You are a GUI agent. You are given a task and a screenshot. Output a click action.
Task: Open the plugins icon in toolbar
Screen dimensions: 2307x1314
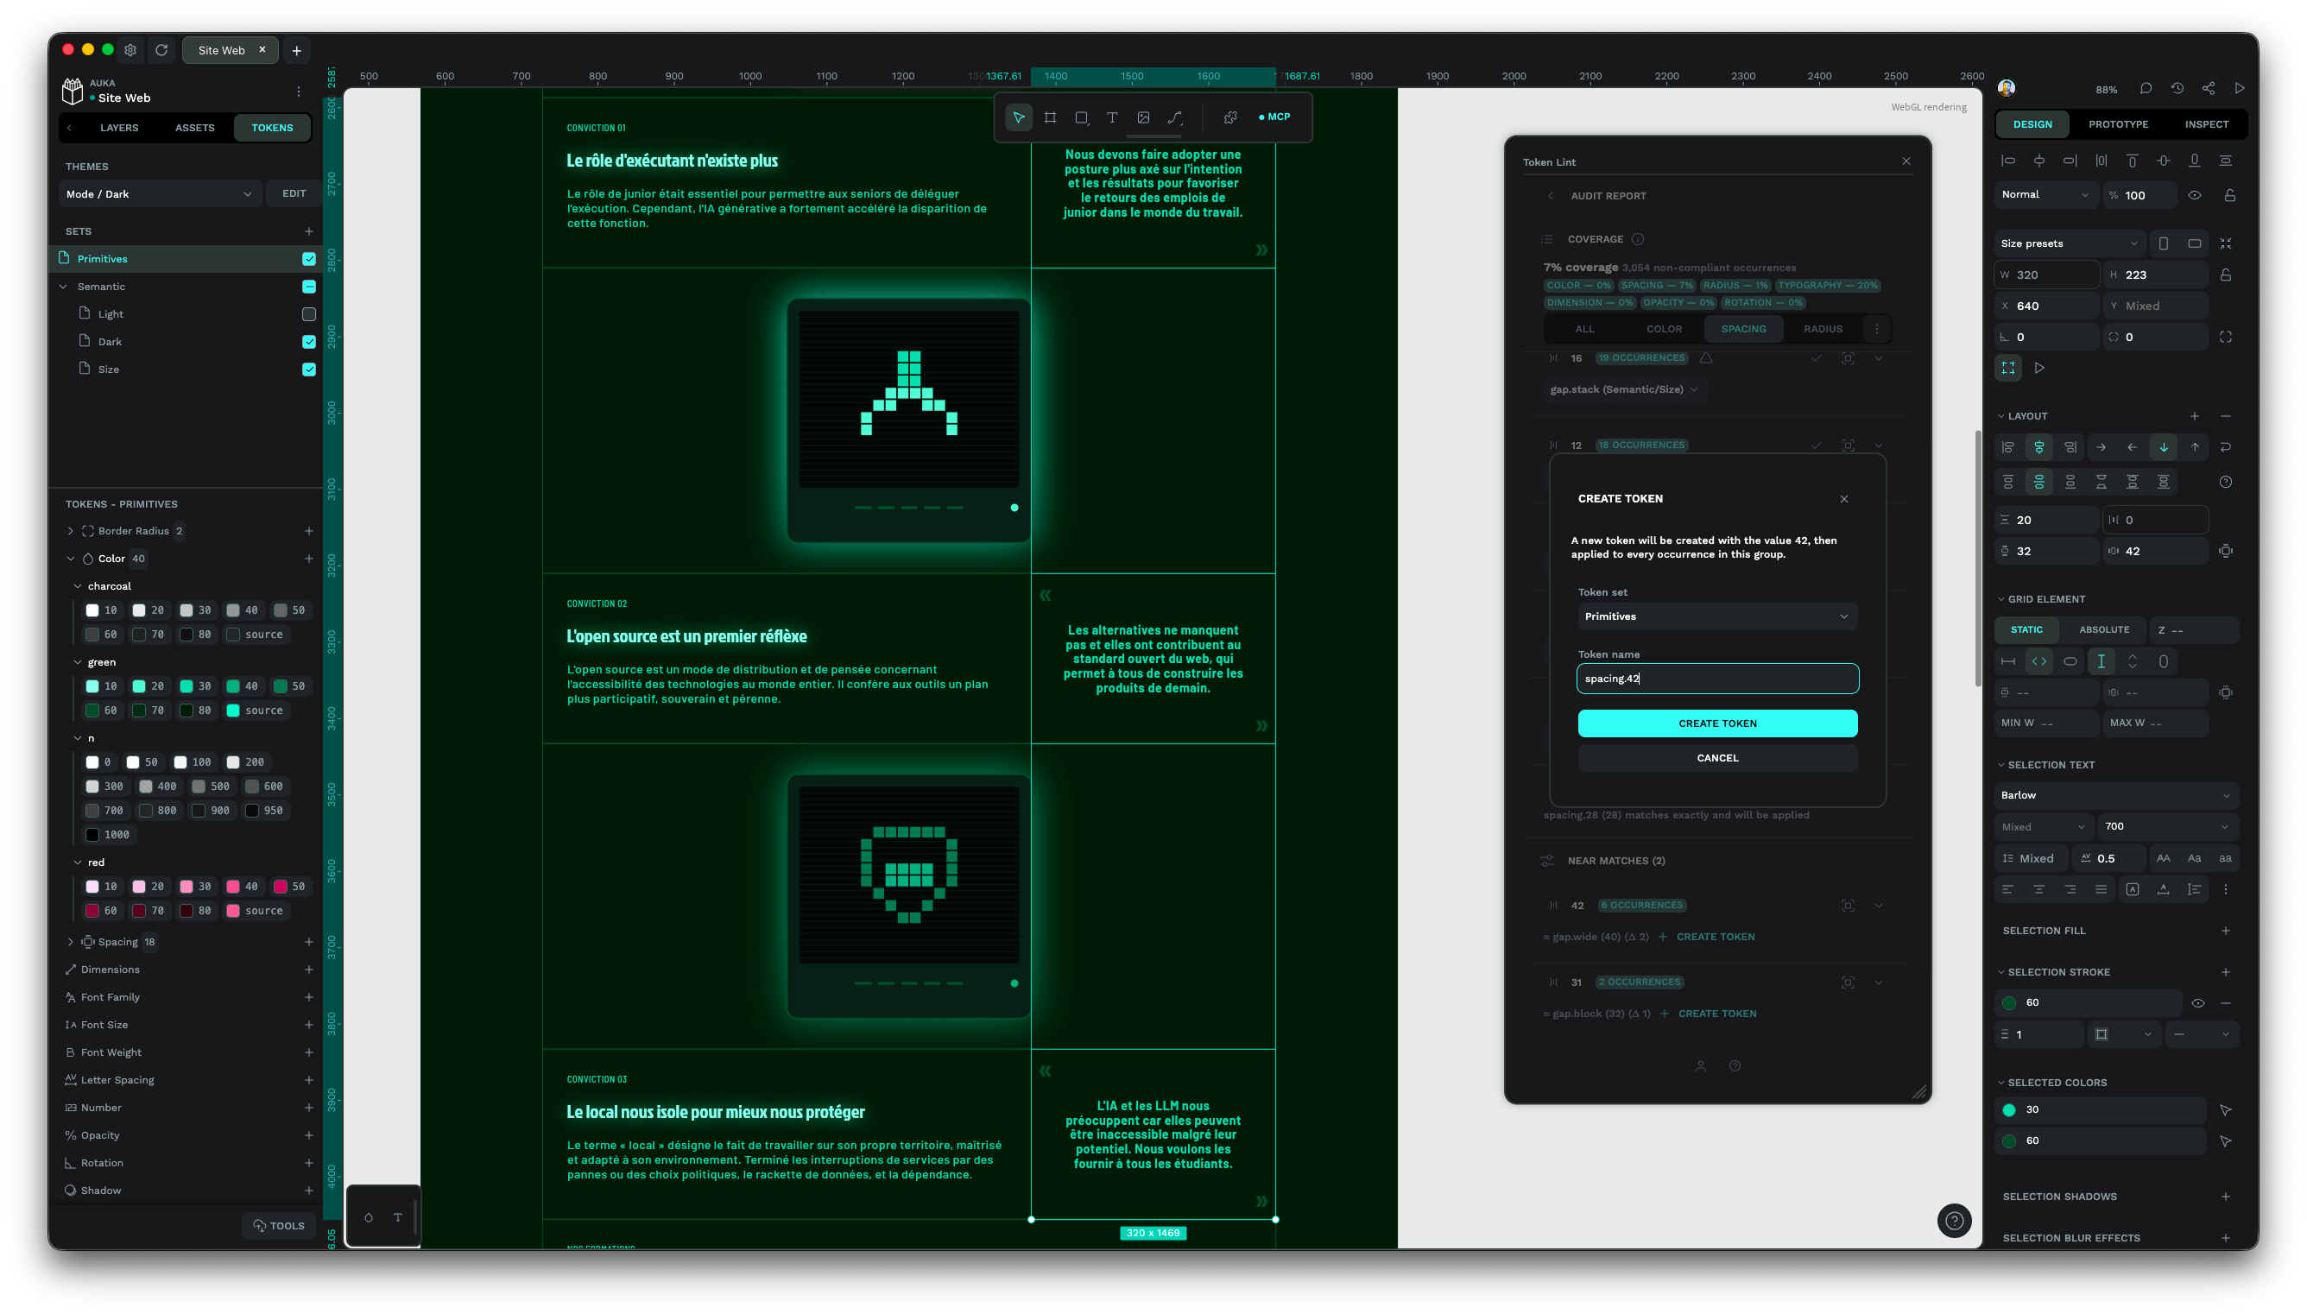[1230, 117]
